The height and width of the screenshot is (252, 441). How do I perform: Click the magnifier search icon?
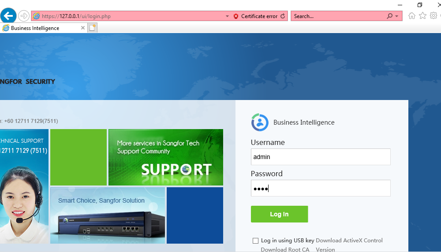(x=389, y=16)
